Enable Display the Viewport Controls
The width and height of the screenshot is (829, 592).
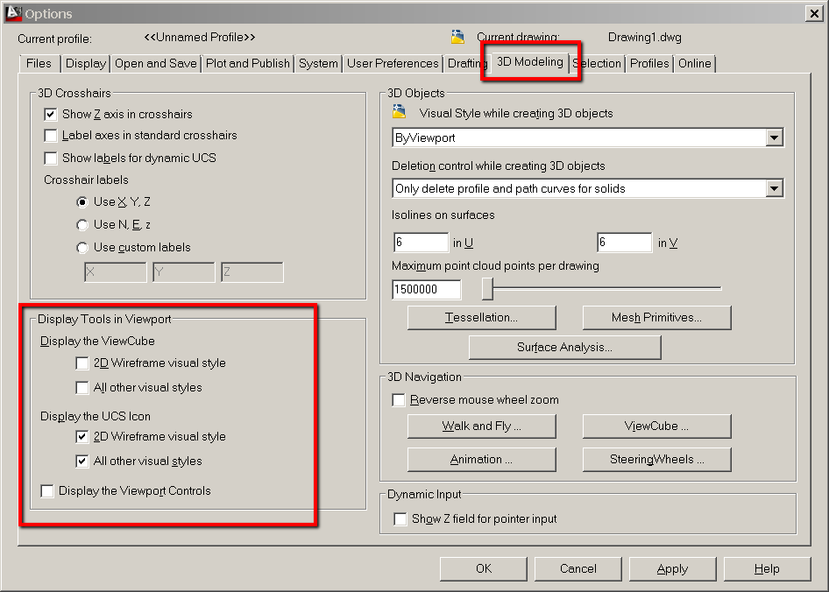coord(47,490)
